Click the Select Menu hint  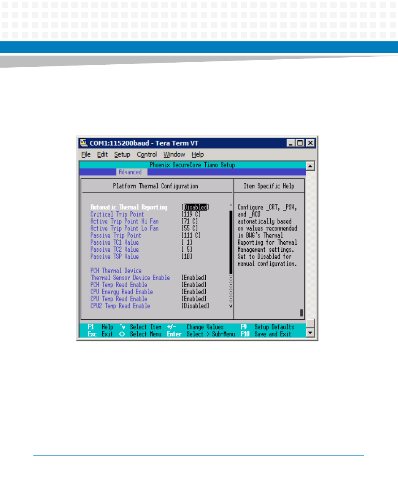pyautogui.click(x=146, y=334)
